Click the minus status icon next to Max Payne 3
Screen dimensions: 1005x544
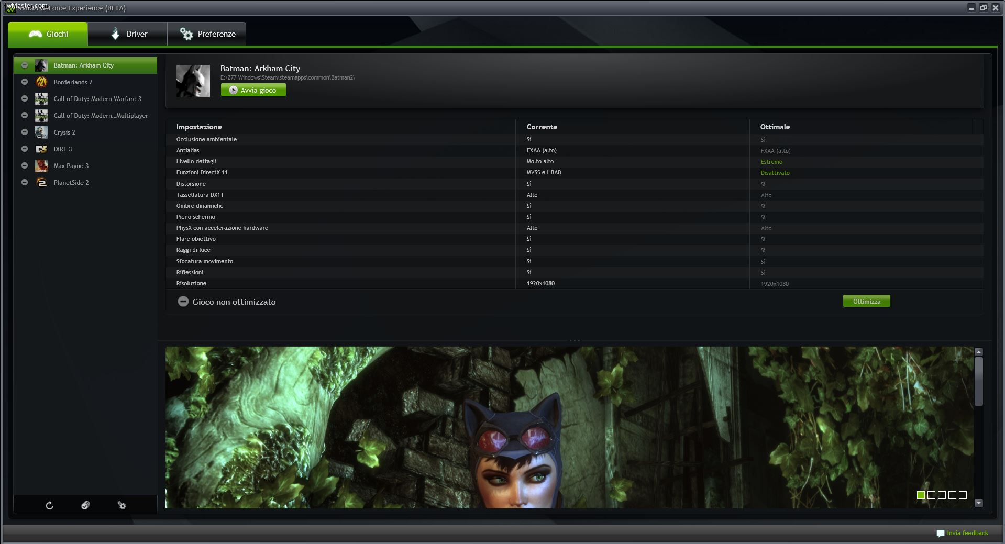[24, 166]
